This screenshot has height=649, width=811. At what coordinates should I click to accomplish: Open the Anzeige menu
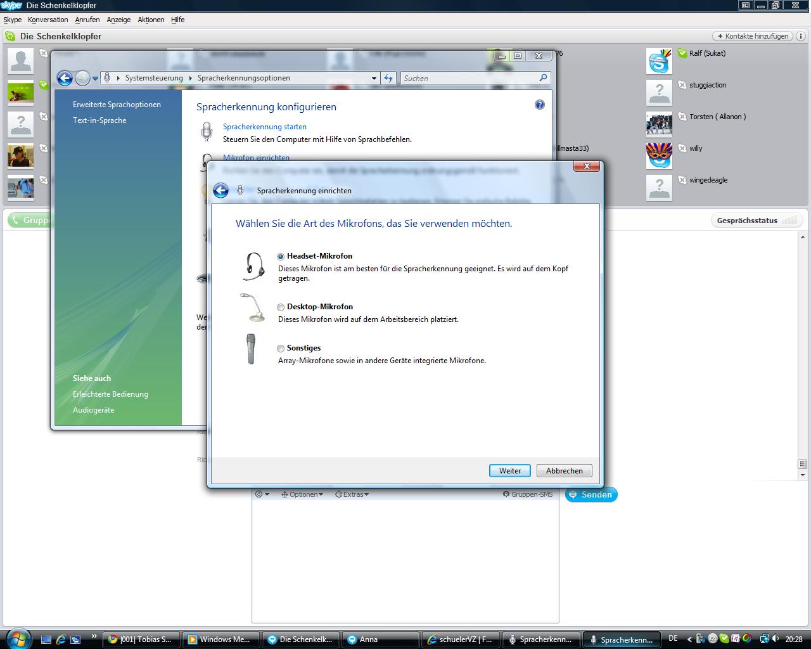(x=118, y=20)
